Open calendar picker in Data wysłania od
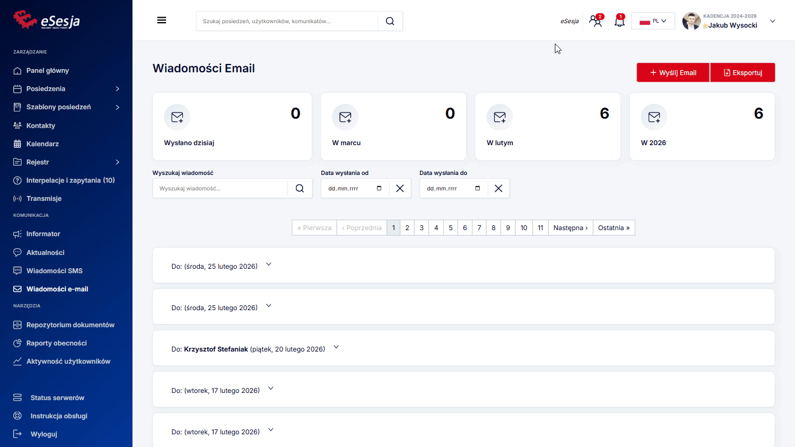 click(x=379, y=188)
